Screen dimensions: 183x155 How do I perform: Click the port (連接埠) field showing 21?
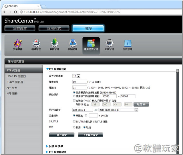(x=80, y=87)
